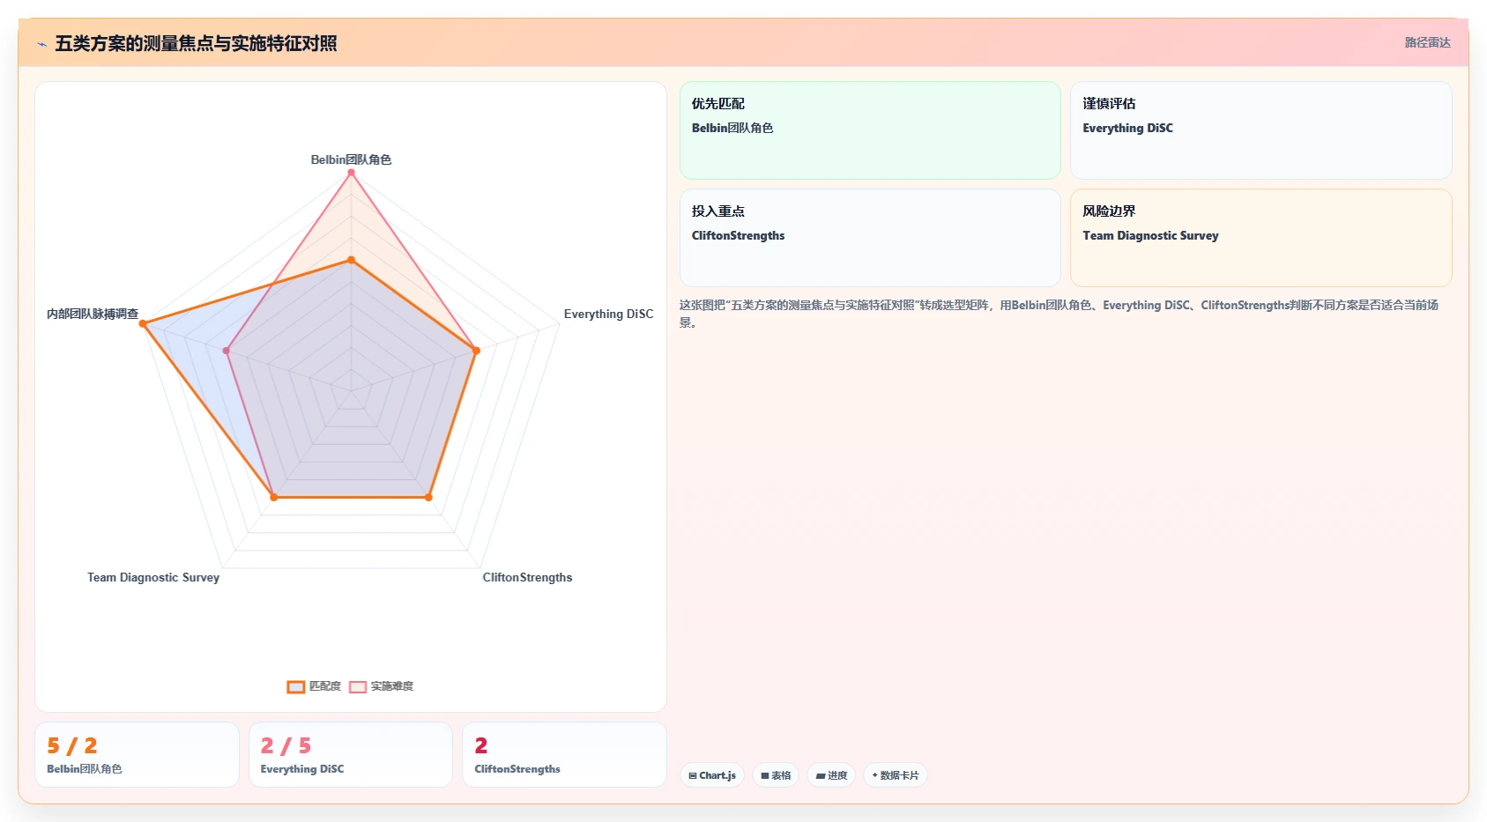
Task: Click the Chart.js tag chip
Action: coord(712,775)
